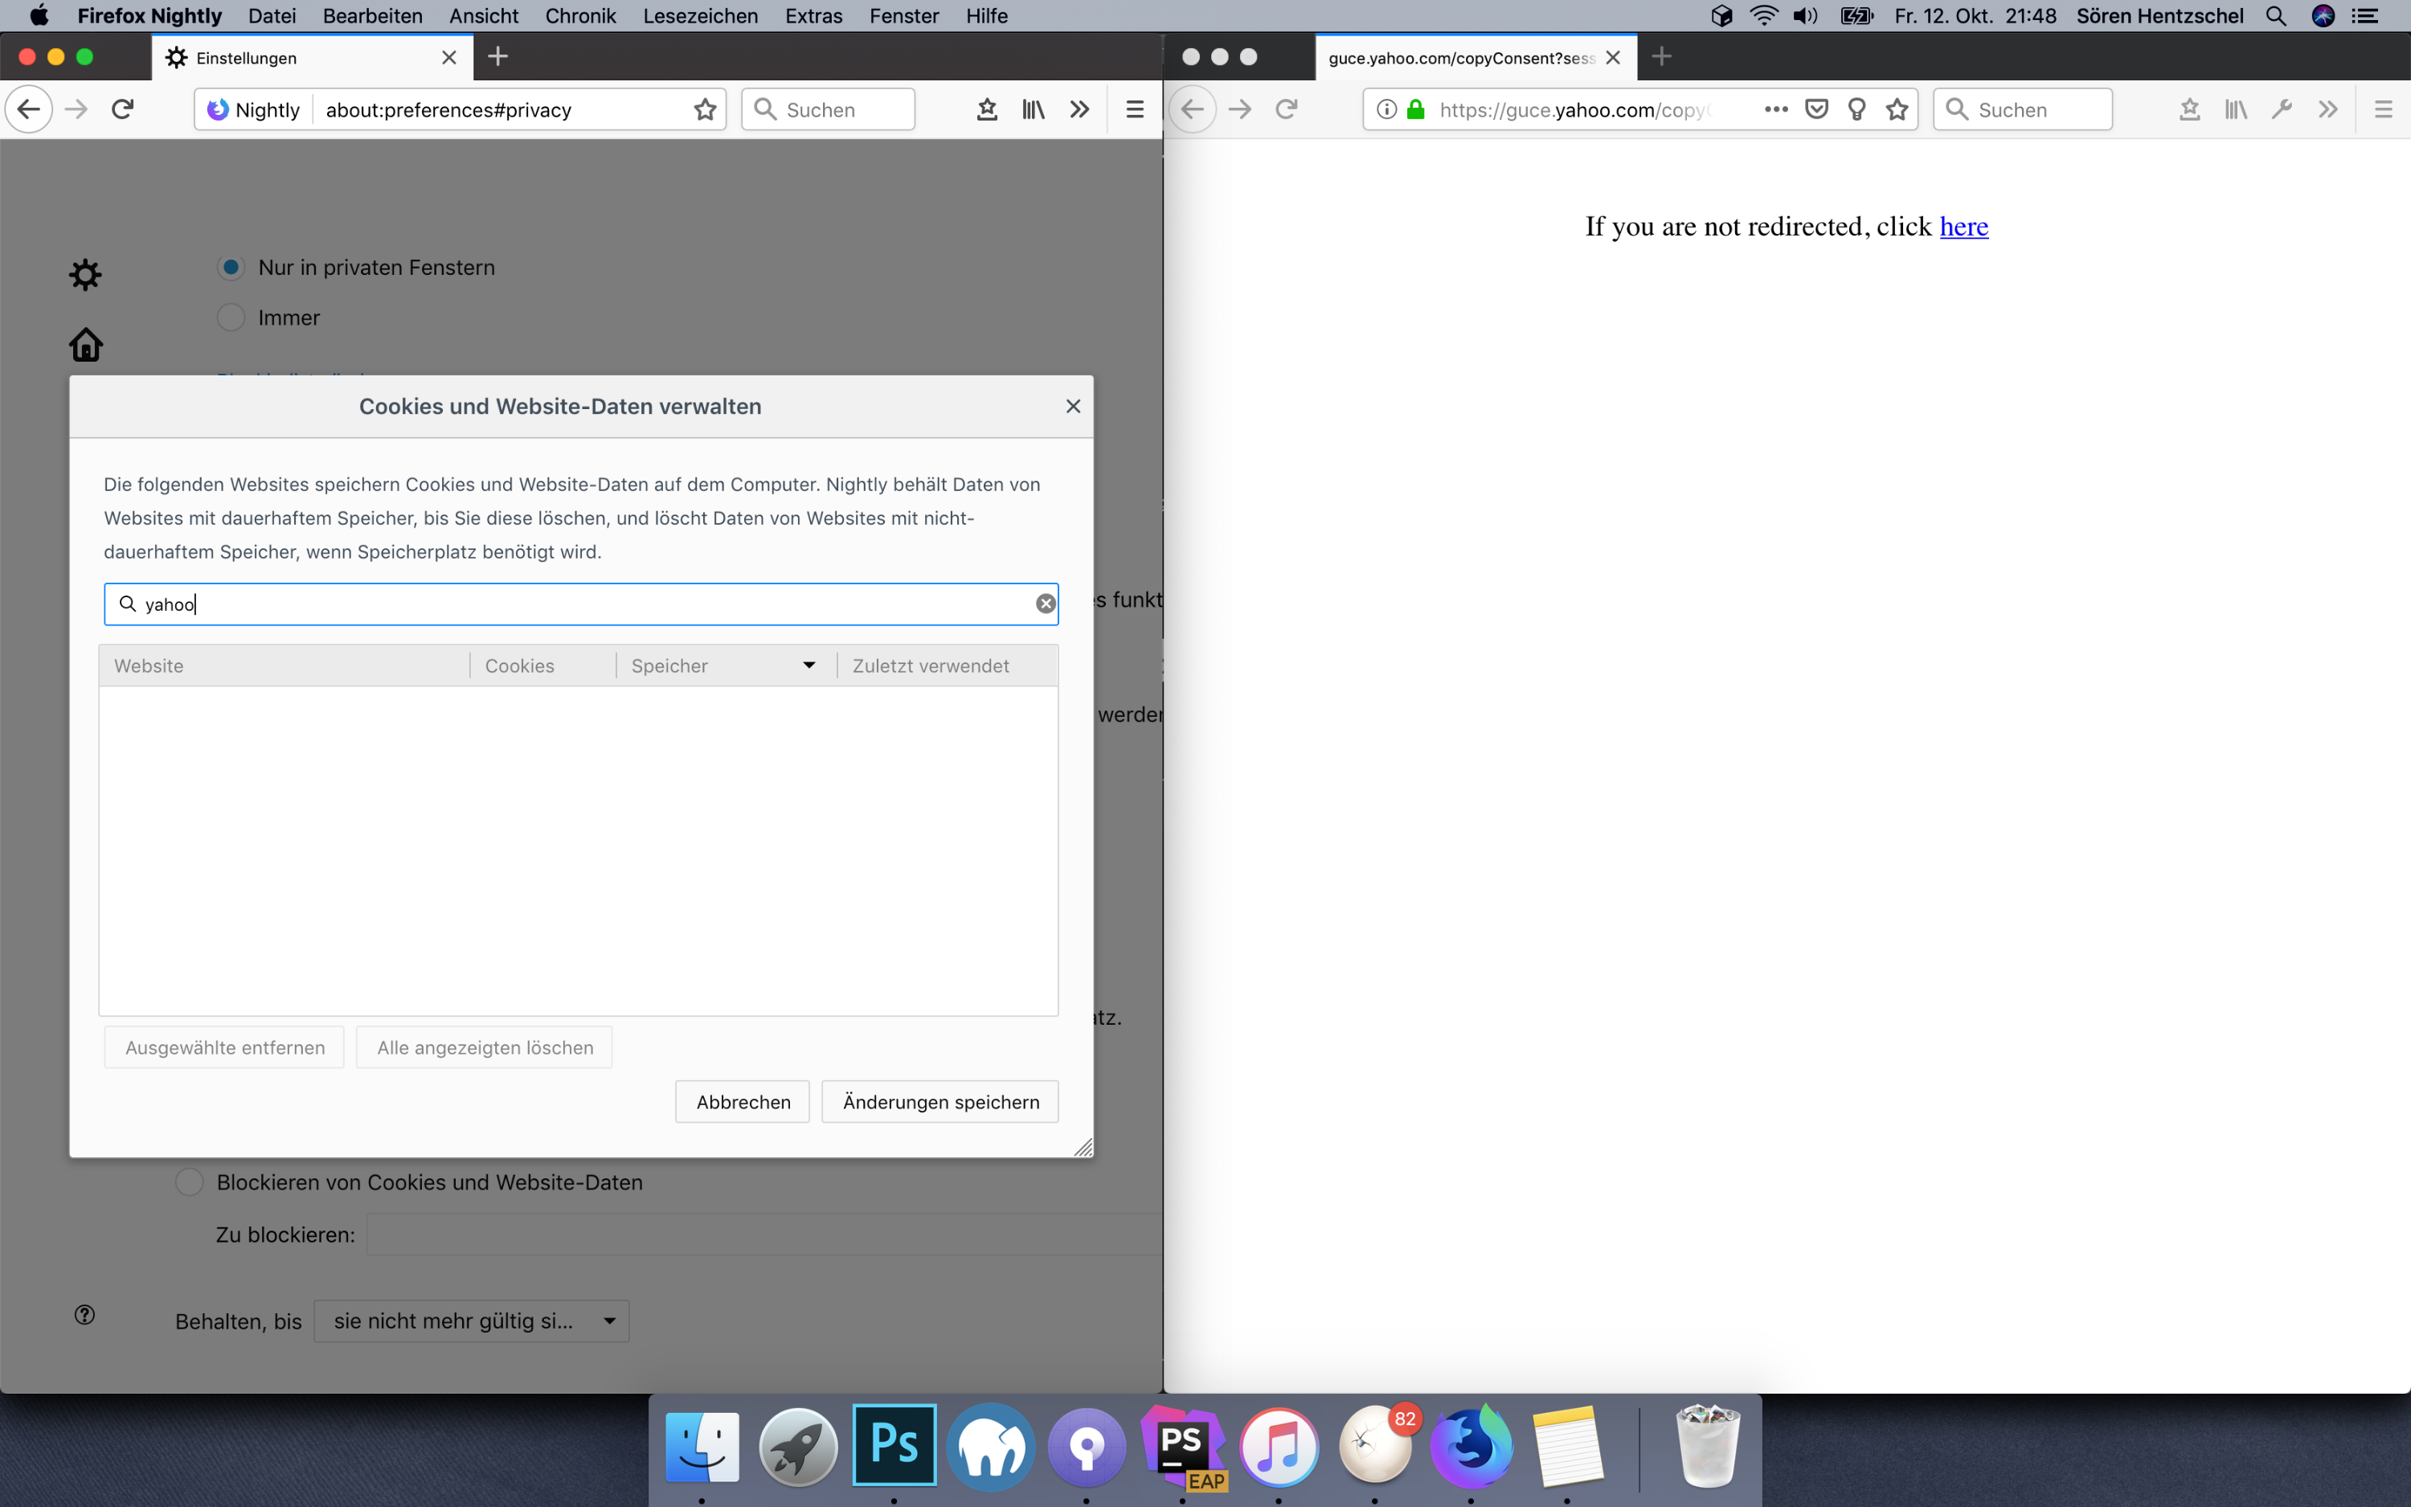Expand overflow chevron in left window toolbar

point(1079,109)
